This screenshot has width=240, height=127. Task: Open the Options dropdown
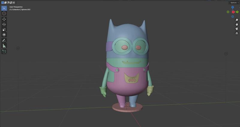(234, 3)
